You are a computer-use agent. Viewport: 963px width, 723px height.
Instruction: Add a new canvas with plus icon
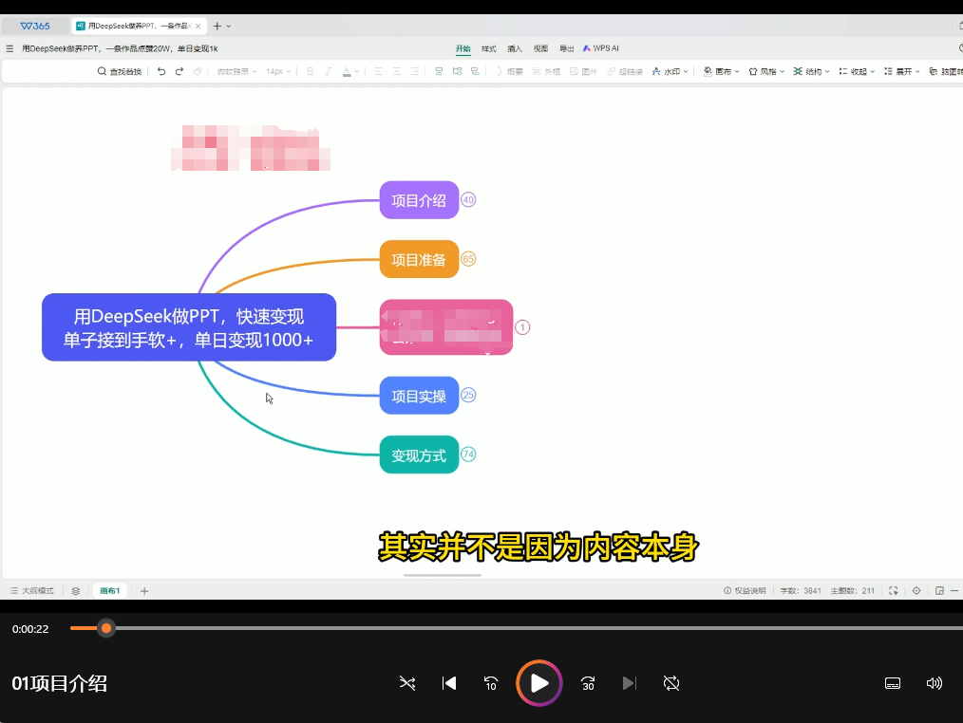point(144,591)
